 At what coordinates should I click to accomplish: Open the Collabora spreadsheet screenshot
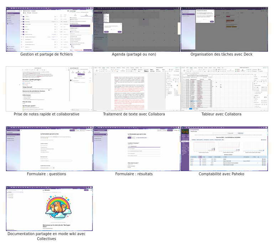click(x=224, y=89)
